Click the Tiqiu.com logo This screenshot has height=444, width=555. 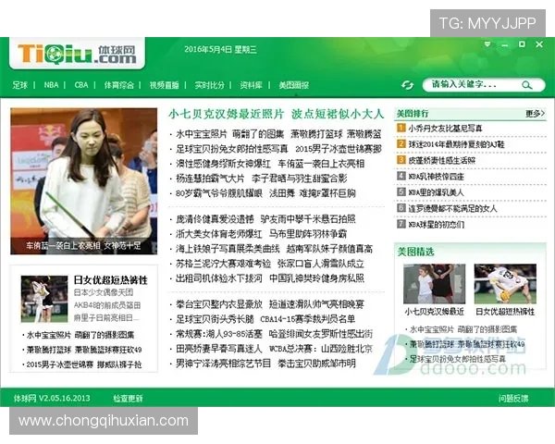pos(77,54)
